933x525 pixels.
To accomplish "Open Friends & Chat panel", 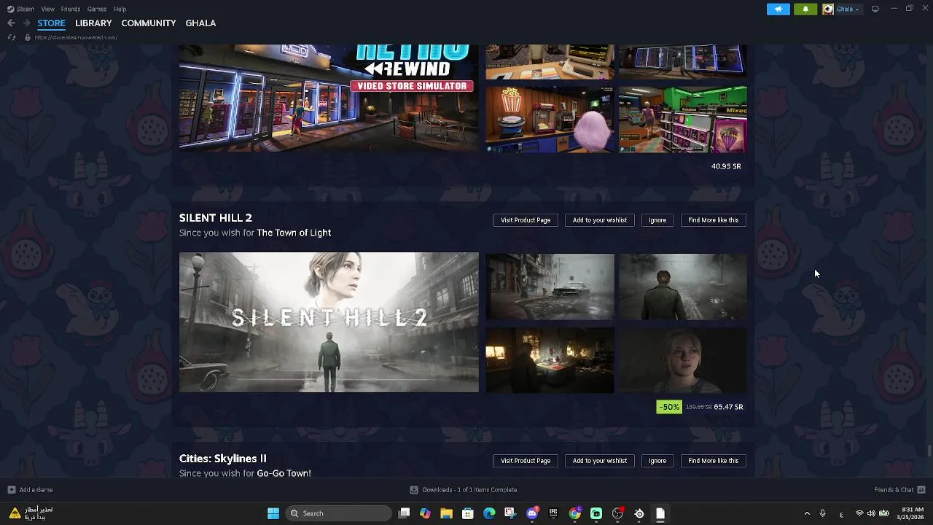I will point(899,490).
